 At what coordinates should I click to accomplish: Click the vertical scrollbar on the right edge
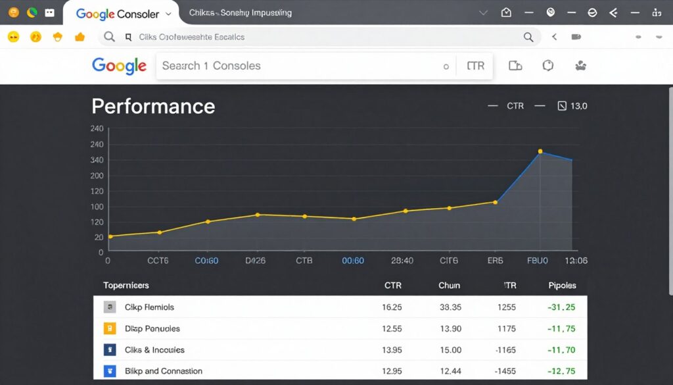(x=671, y=192)
